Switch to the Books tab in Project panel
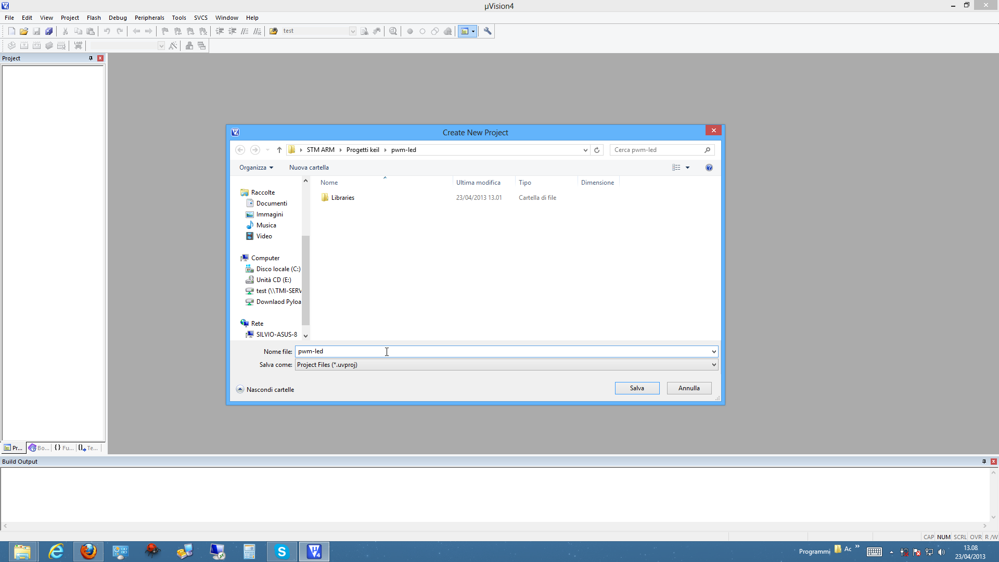 click(39, 448)
